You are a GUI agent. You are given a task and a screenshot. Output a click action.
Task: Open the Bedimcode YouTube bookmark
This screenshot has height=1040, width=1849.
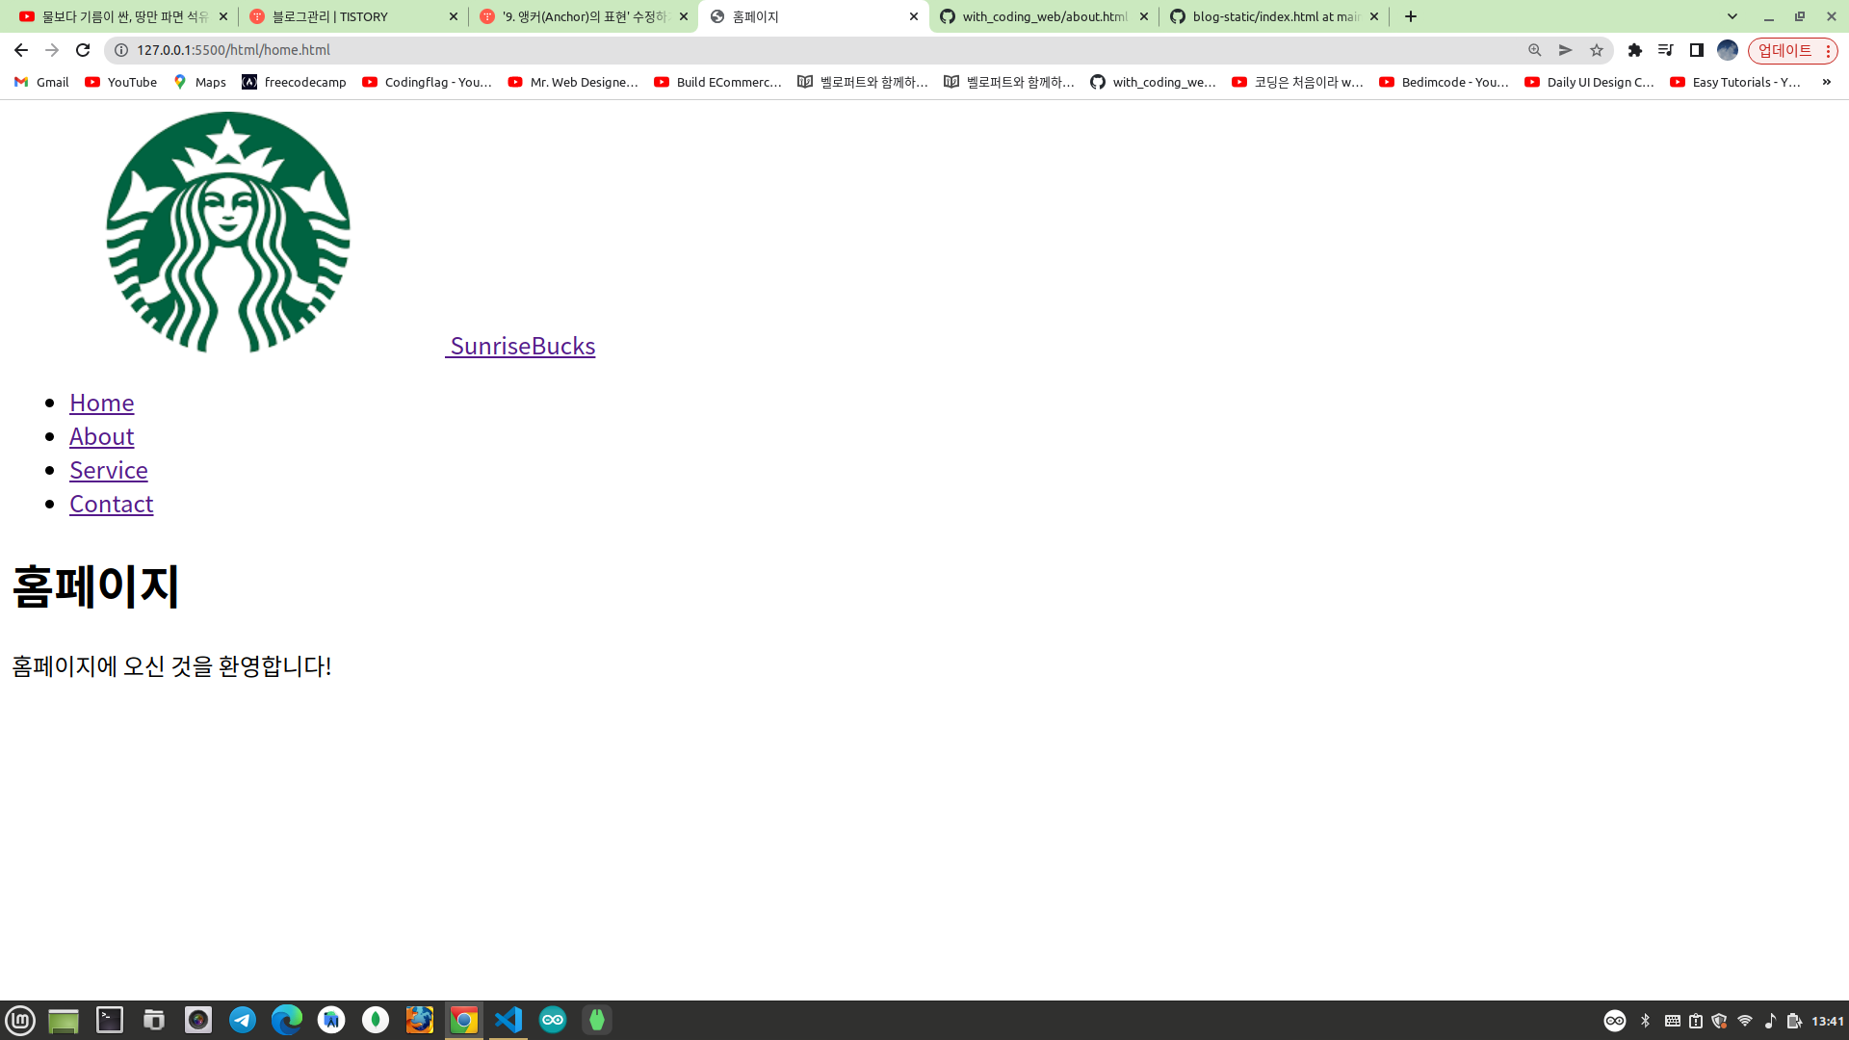pos(1444,82)
